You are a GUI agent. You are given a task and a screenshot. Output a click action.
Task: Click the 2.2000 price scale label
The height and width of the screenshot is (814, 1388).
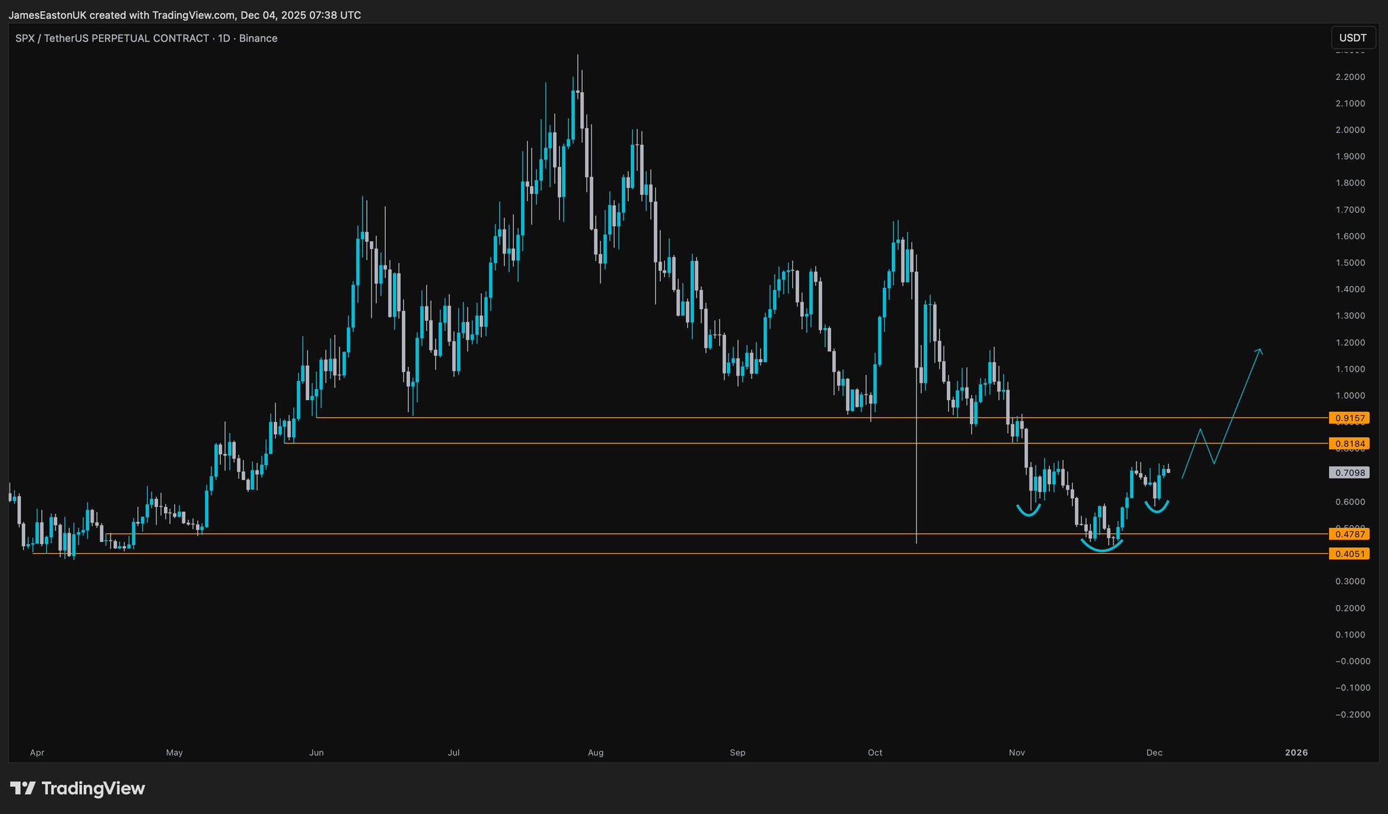[1349, 77]
